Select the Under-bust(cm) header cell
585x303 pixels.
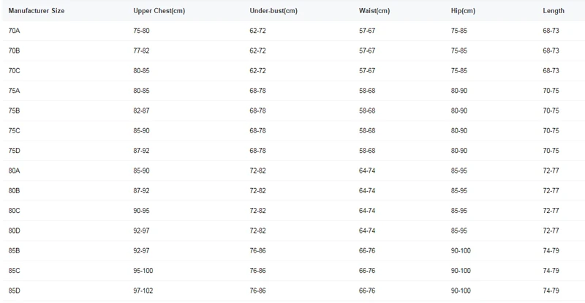(273, 11)
